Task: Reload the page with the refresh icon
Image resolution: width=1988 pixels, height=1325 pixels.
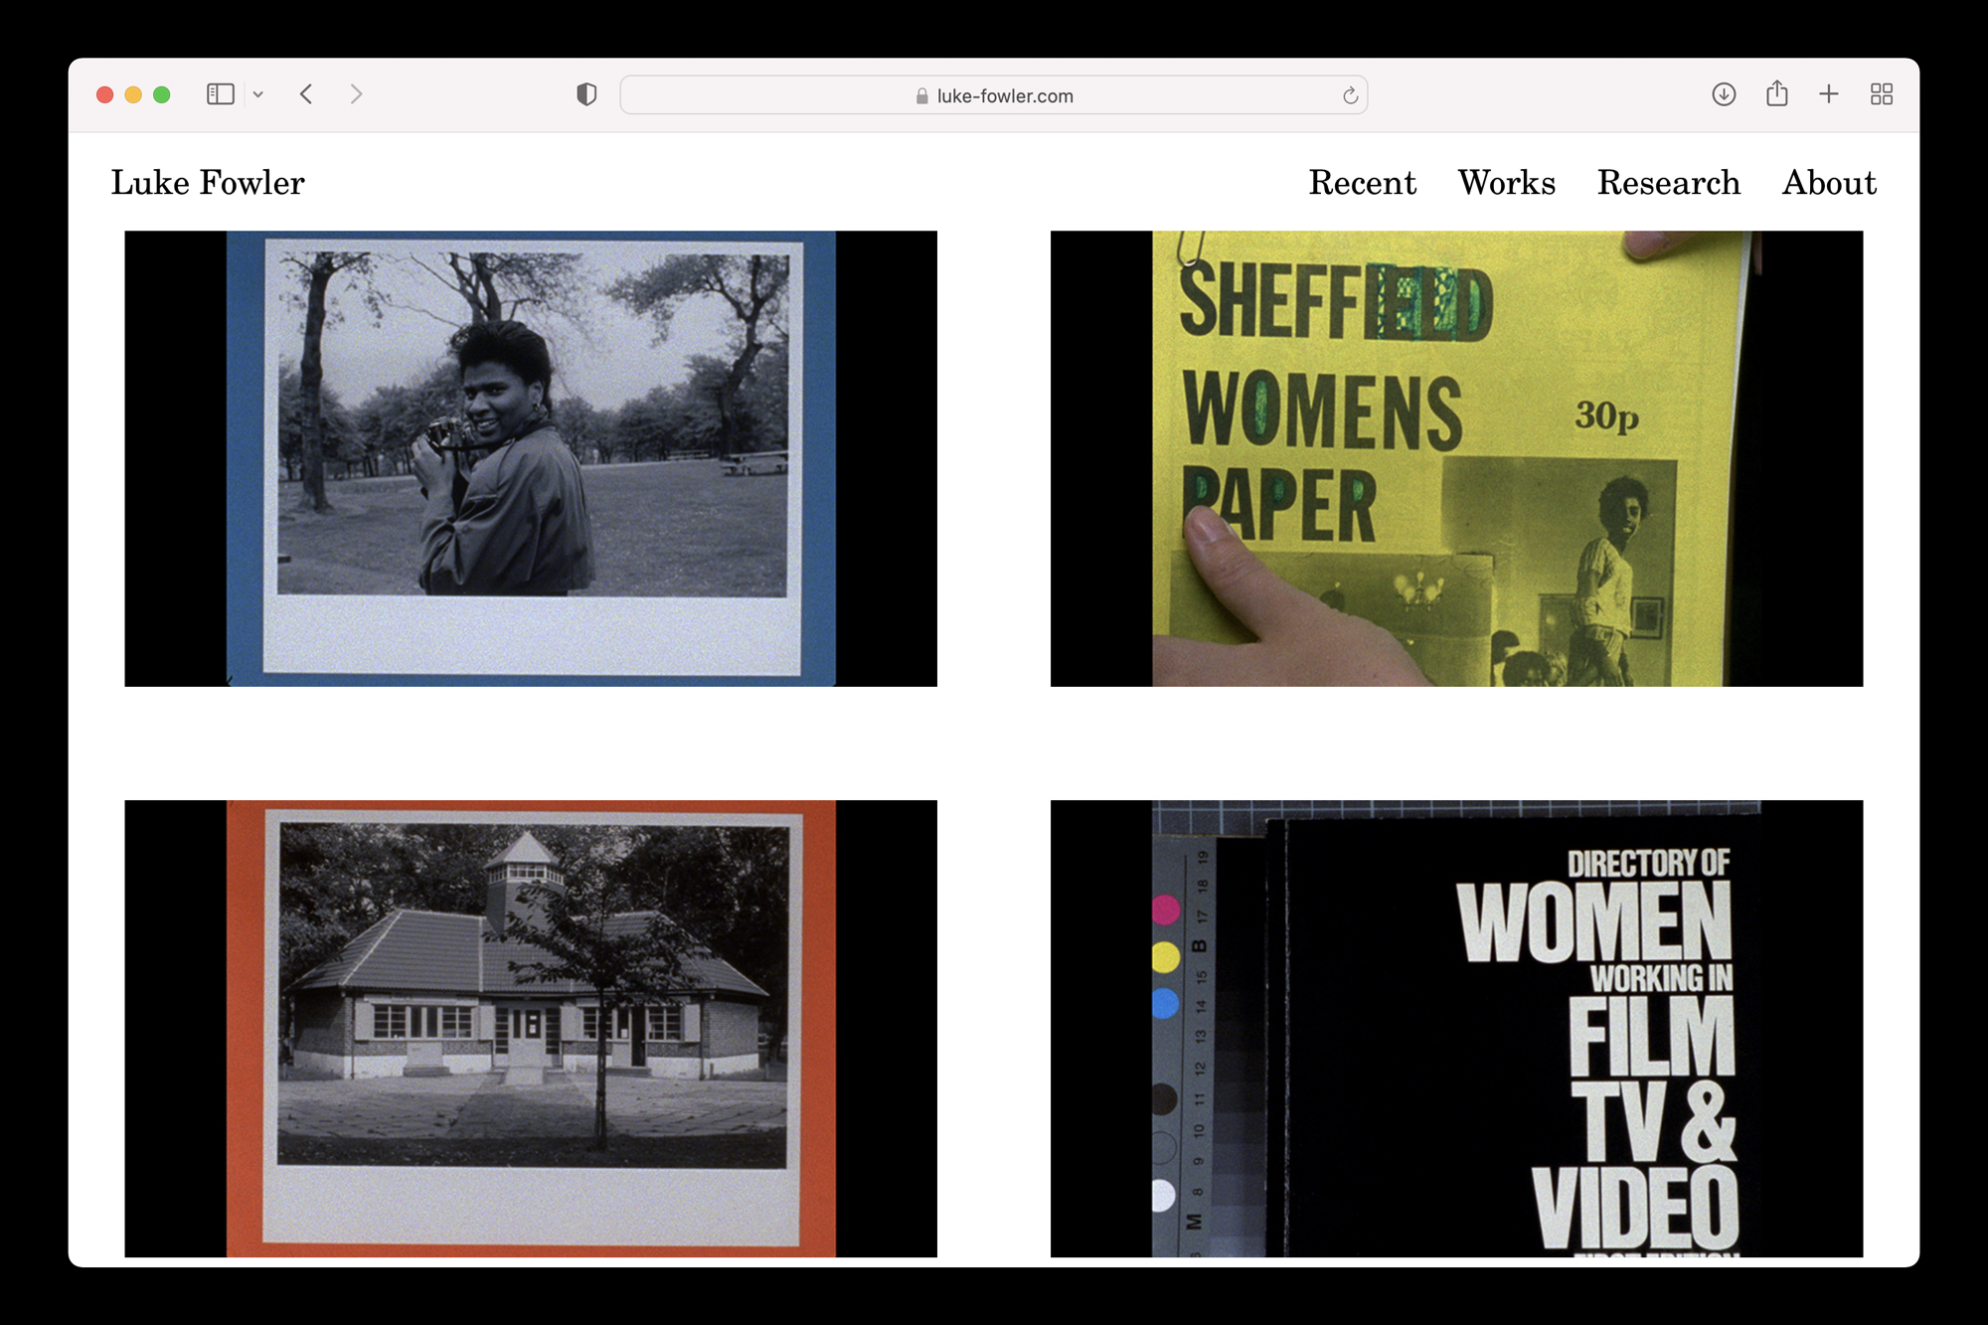Action: 1350,95
